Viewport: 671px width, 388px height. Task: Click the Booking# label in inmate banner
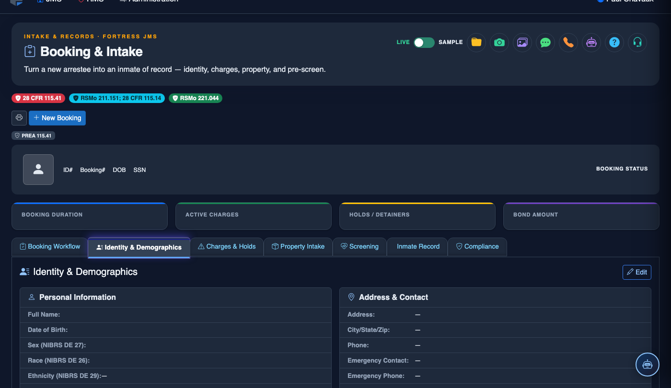point(93,170)
